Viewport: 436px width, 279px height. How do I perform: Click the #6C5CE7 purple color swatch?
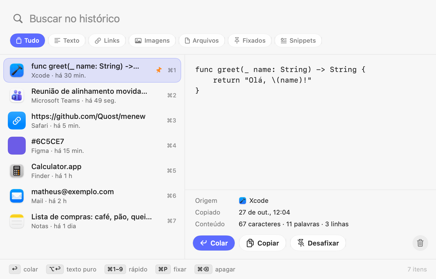click(17, 146)
